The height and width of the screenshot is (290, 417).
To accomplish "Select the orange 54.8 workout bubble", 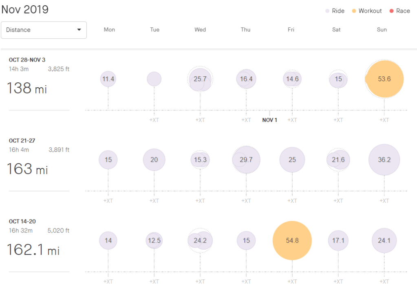I will (292, 241).
